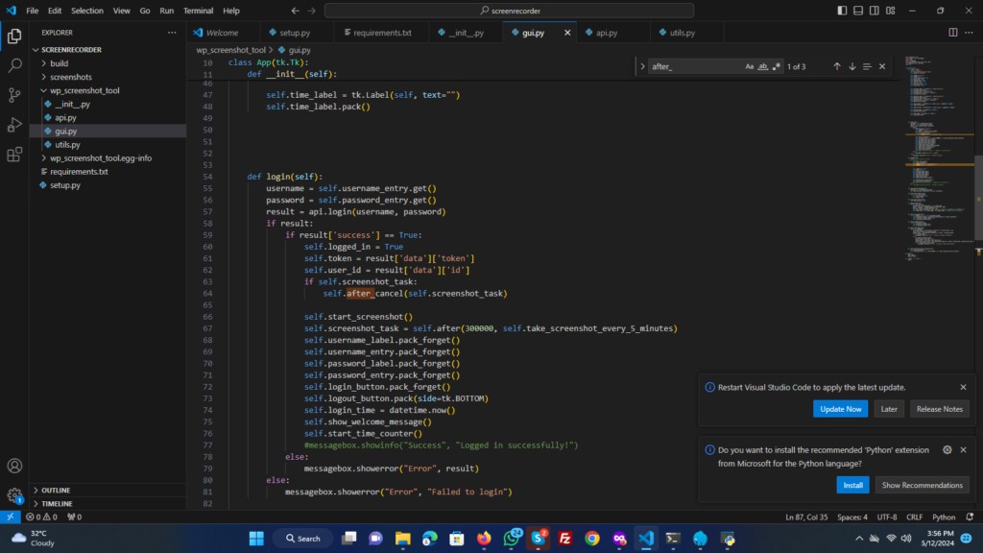Click the Show Recommendations button
The image size is (983, 553).
pos(922,485)
